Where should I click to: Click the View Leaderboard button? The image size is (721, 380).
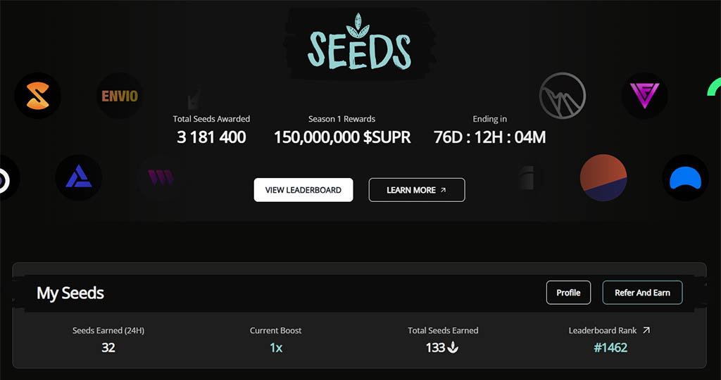coord(303,190)
